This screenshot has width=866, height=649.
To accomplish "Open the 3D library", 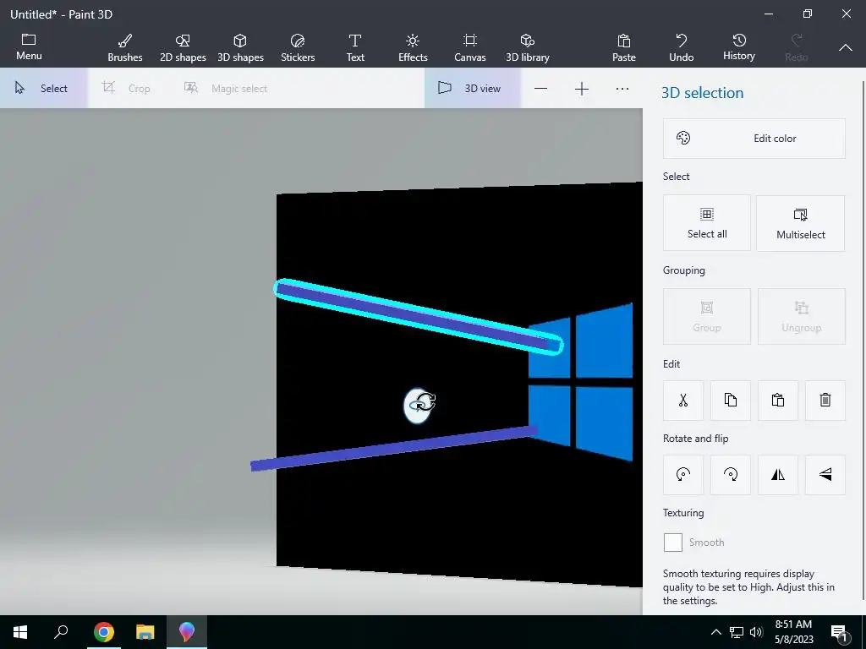I will point(528,47).
